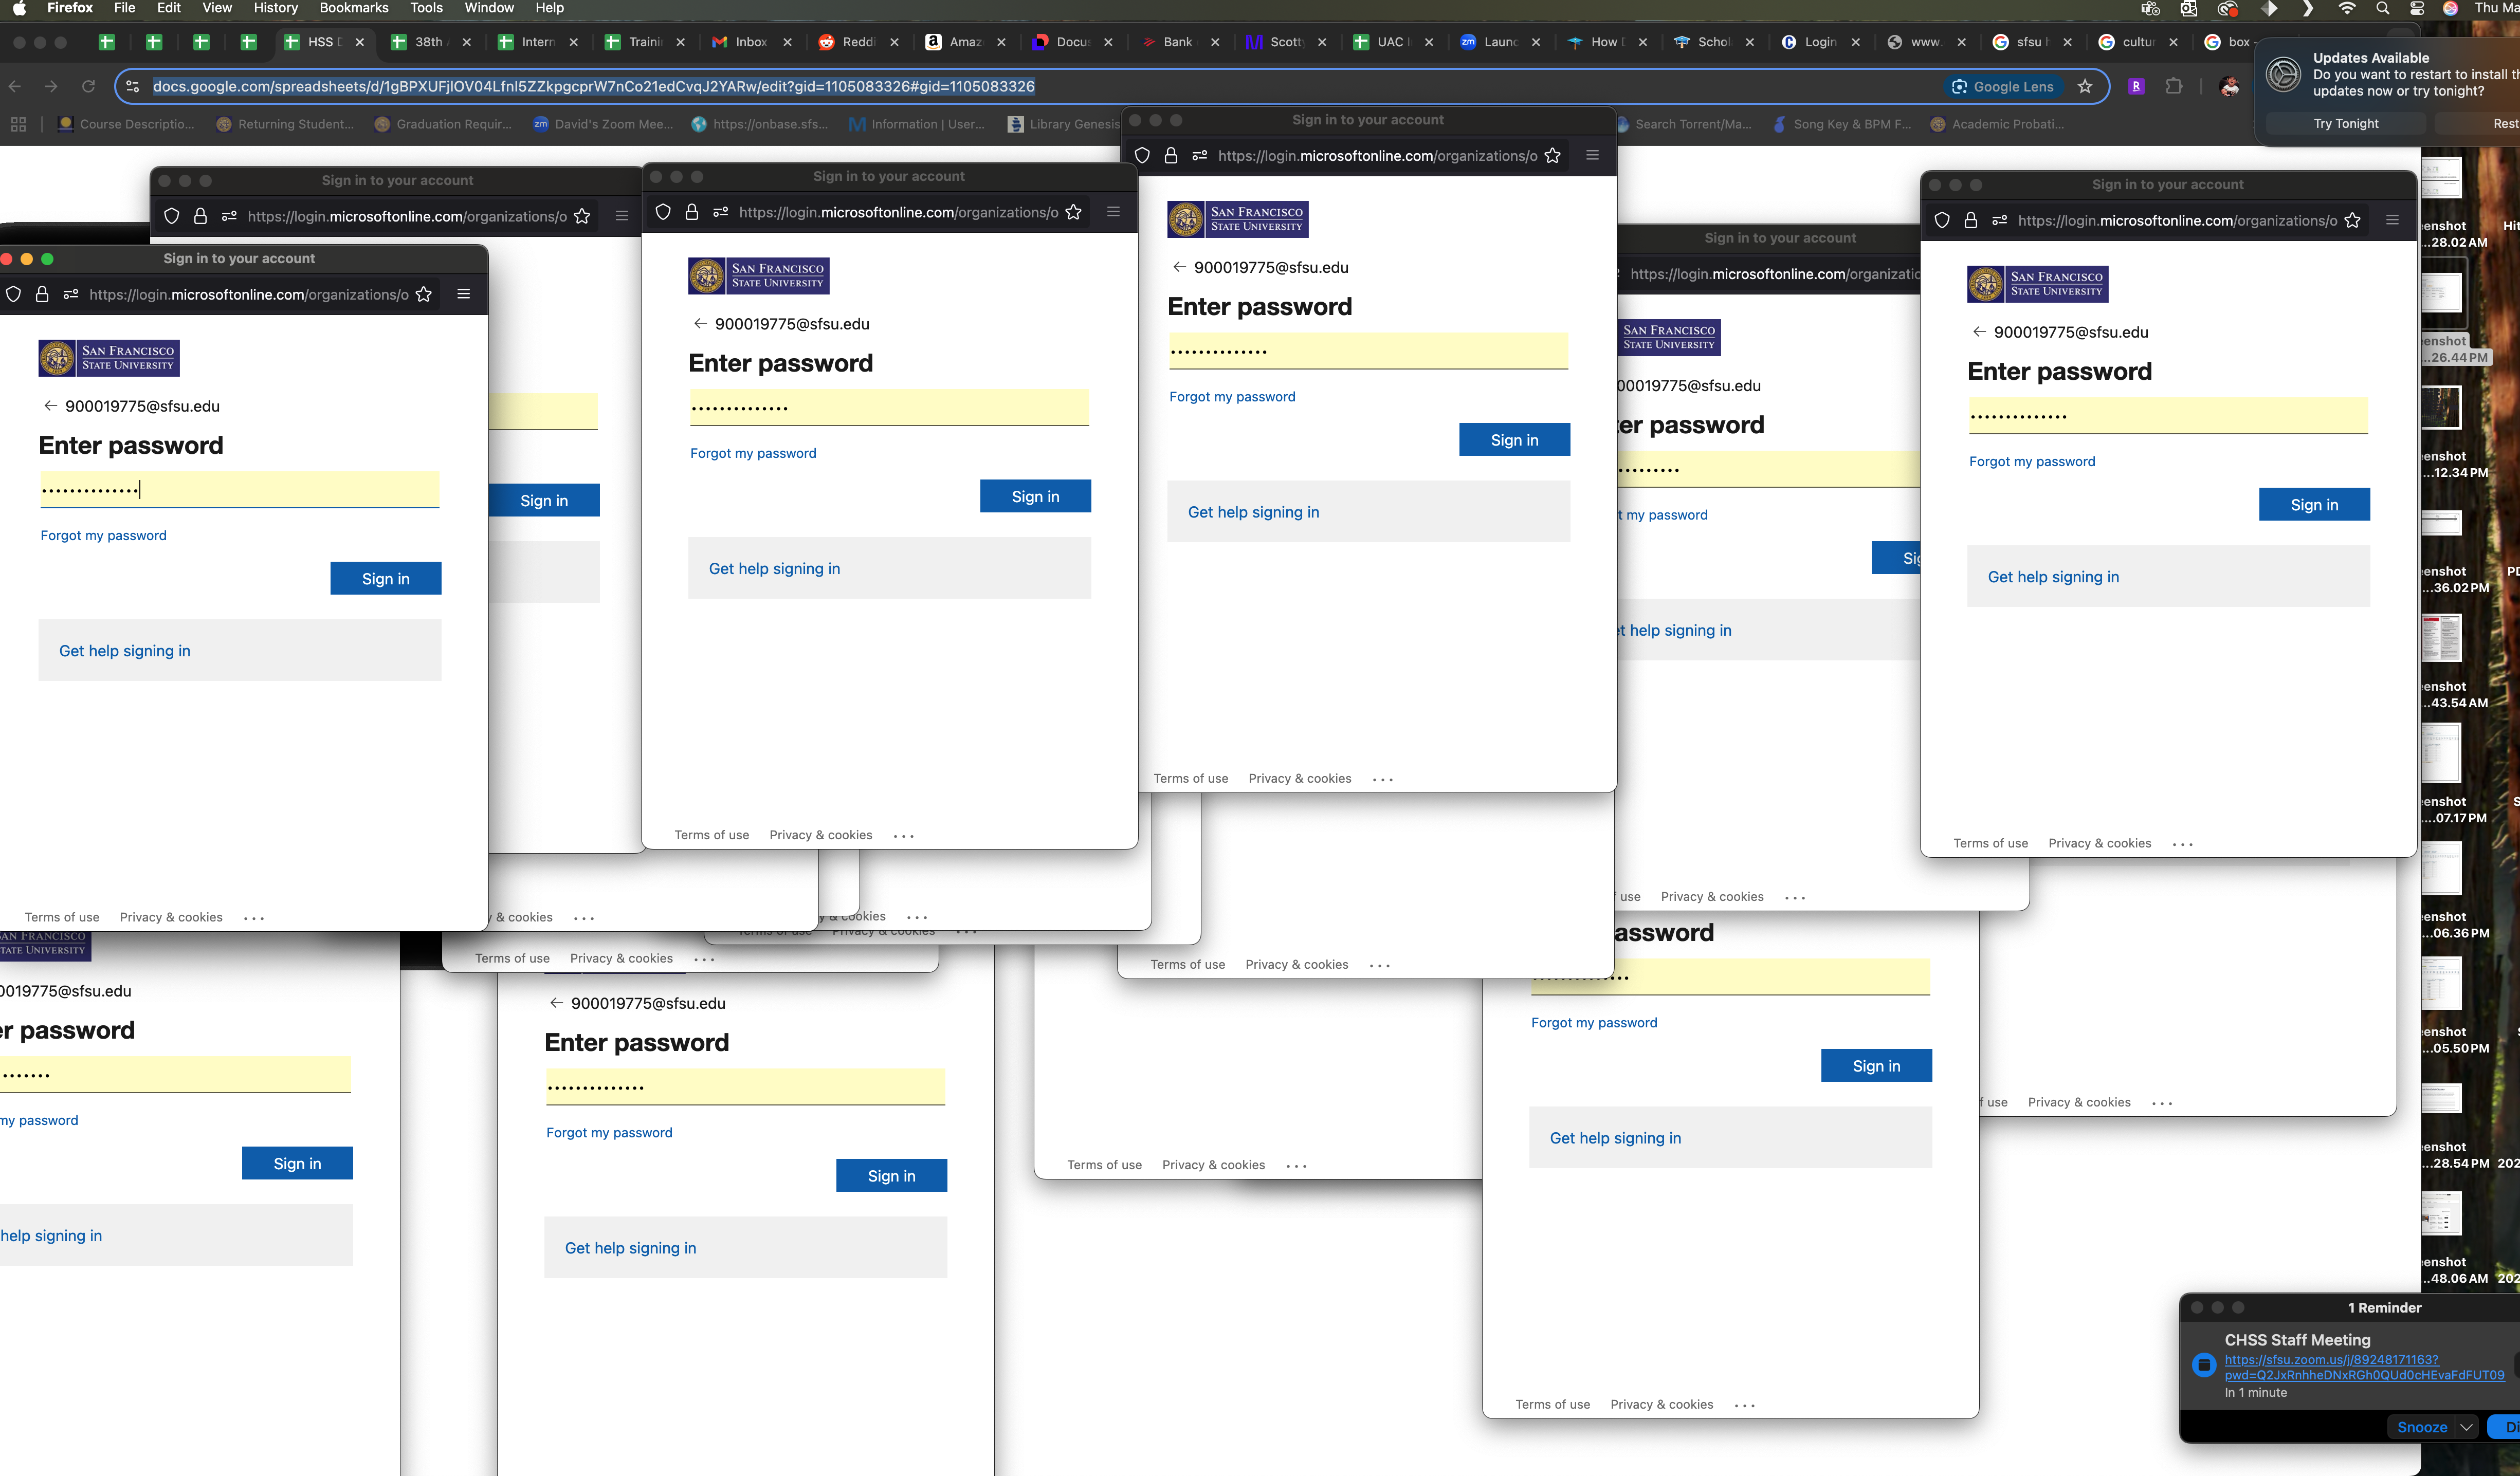The image size is (2520, 1476).
Task: Open the Wi-Fi status menu
Action: 2347,8
